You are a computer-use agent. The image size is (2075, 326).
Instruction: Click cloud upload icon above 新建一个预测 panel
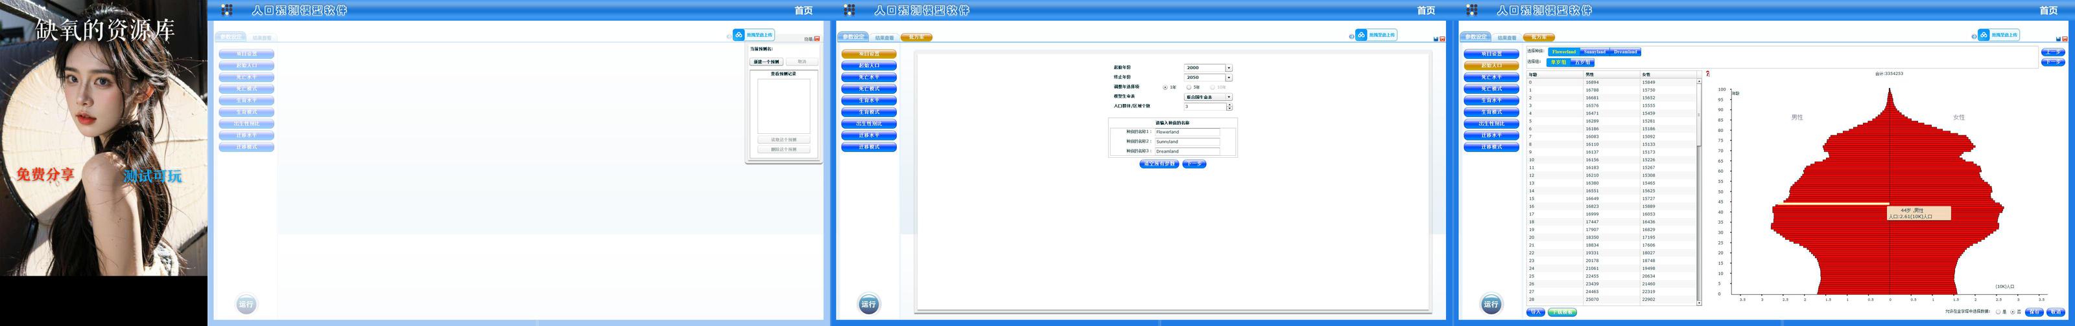tap(739, 34)
